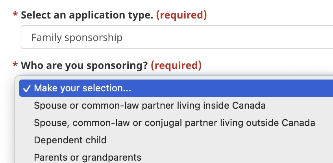Choose Spouse or common-law partner inside Canada

point(150,106)
